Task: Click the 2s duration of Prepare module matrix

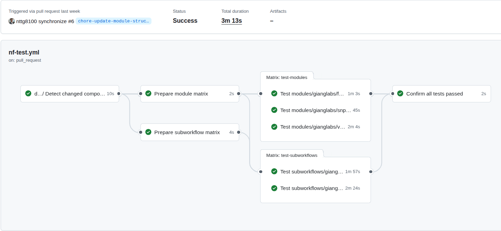Action: pos(232,94)
